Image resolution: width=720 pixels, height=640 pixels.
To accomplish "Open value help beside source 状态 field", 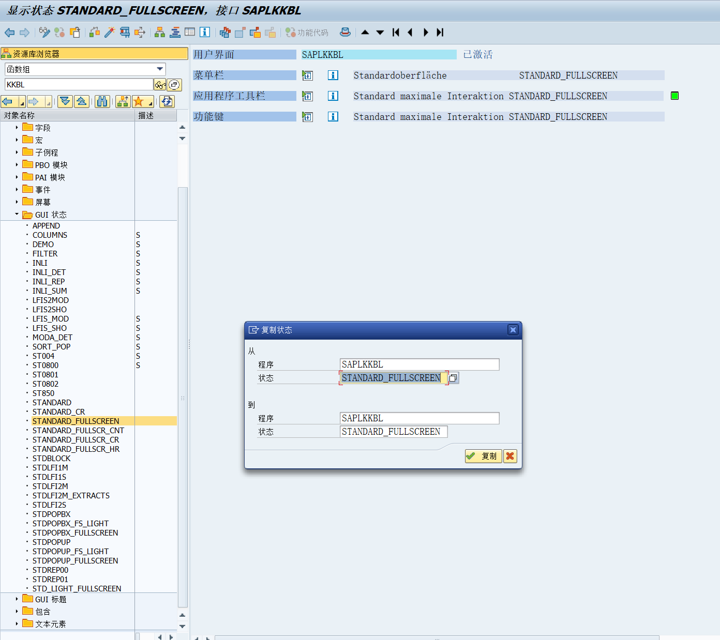I will (x=453, y=378).
